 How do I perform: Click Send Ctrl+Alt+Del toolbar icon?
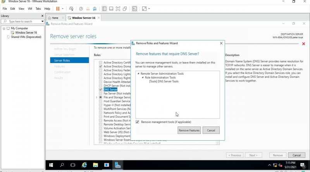[x=71, y=9]
